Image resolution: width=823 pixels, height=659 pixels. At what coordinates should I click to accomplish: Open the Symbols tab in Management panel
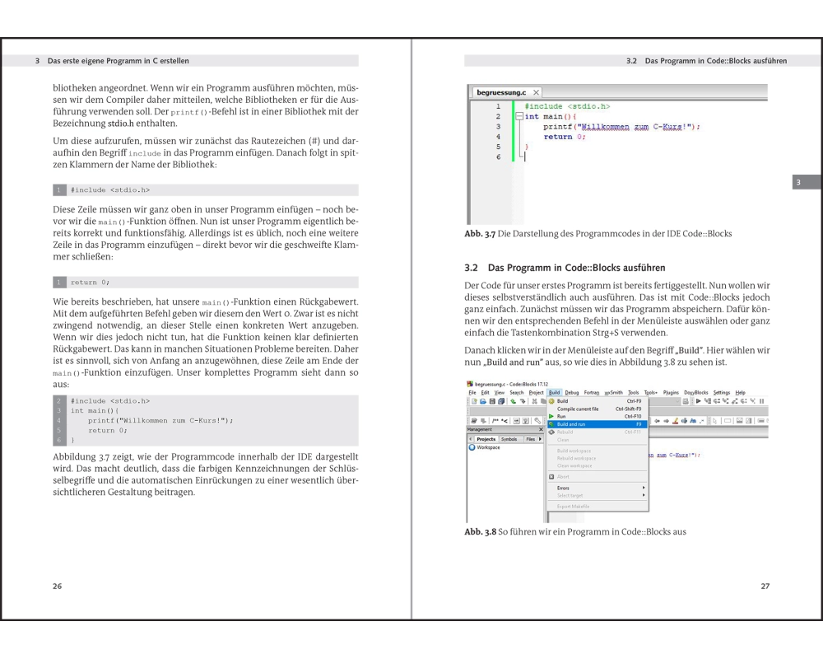pyautogui.click(x=510, y=439)
